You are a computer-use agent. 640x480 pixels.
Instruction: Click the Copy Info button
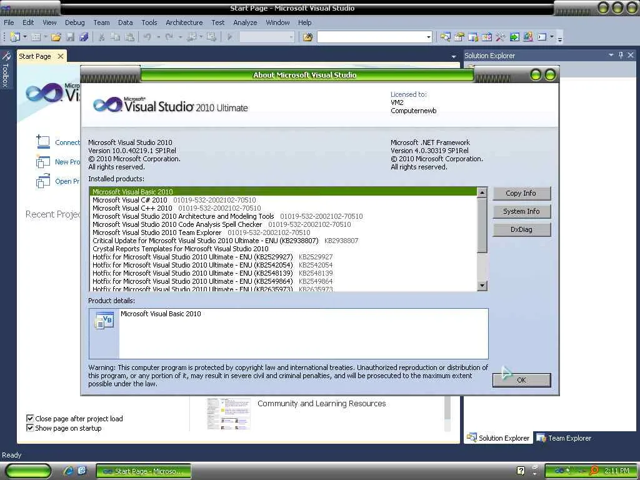pyautogui.click(x=521, y=193)
